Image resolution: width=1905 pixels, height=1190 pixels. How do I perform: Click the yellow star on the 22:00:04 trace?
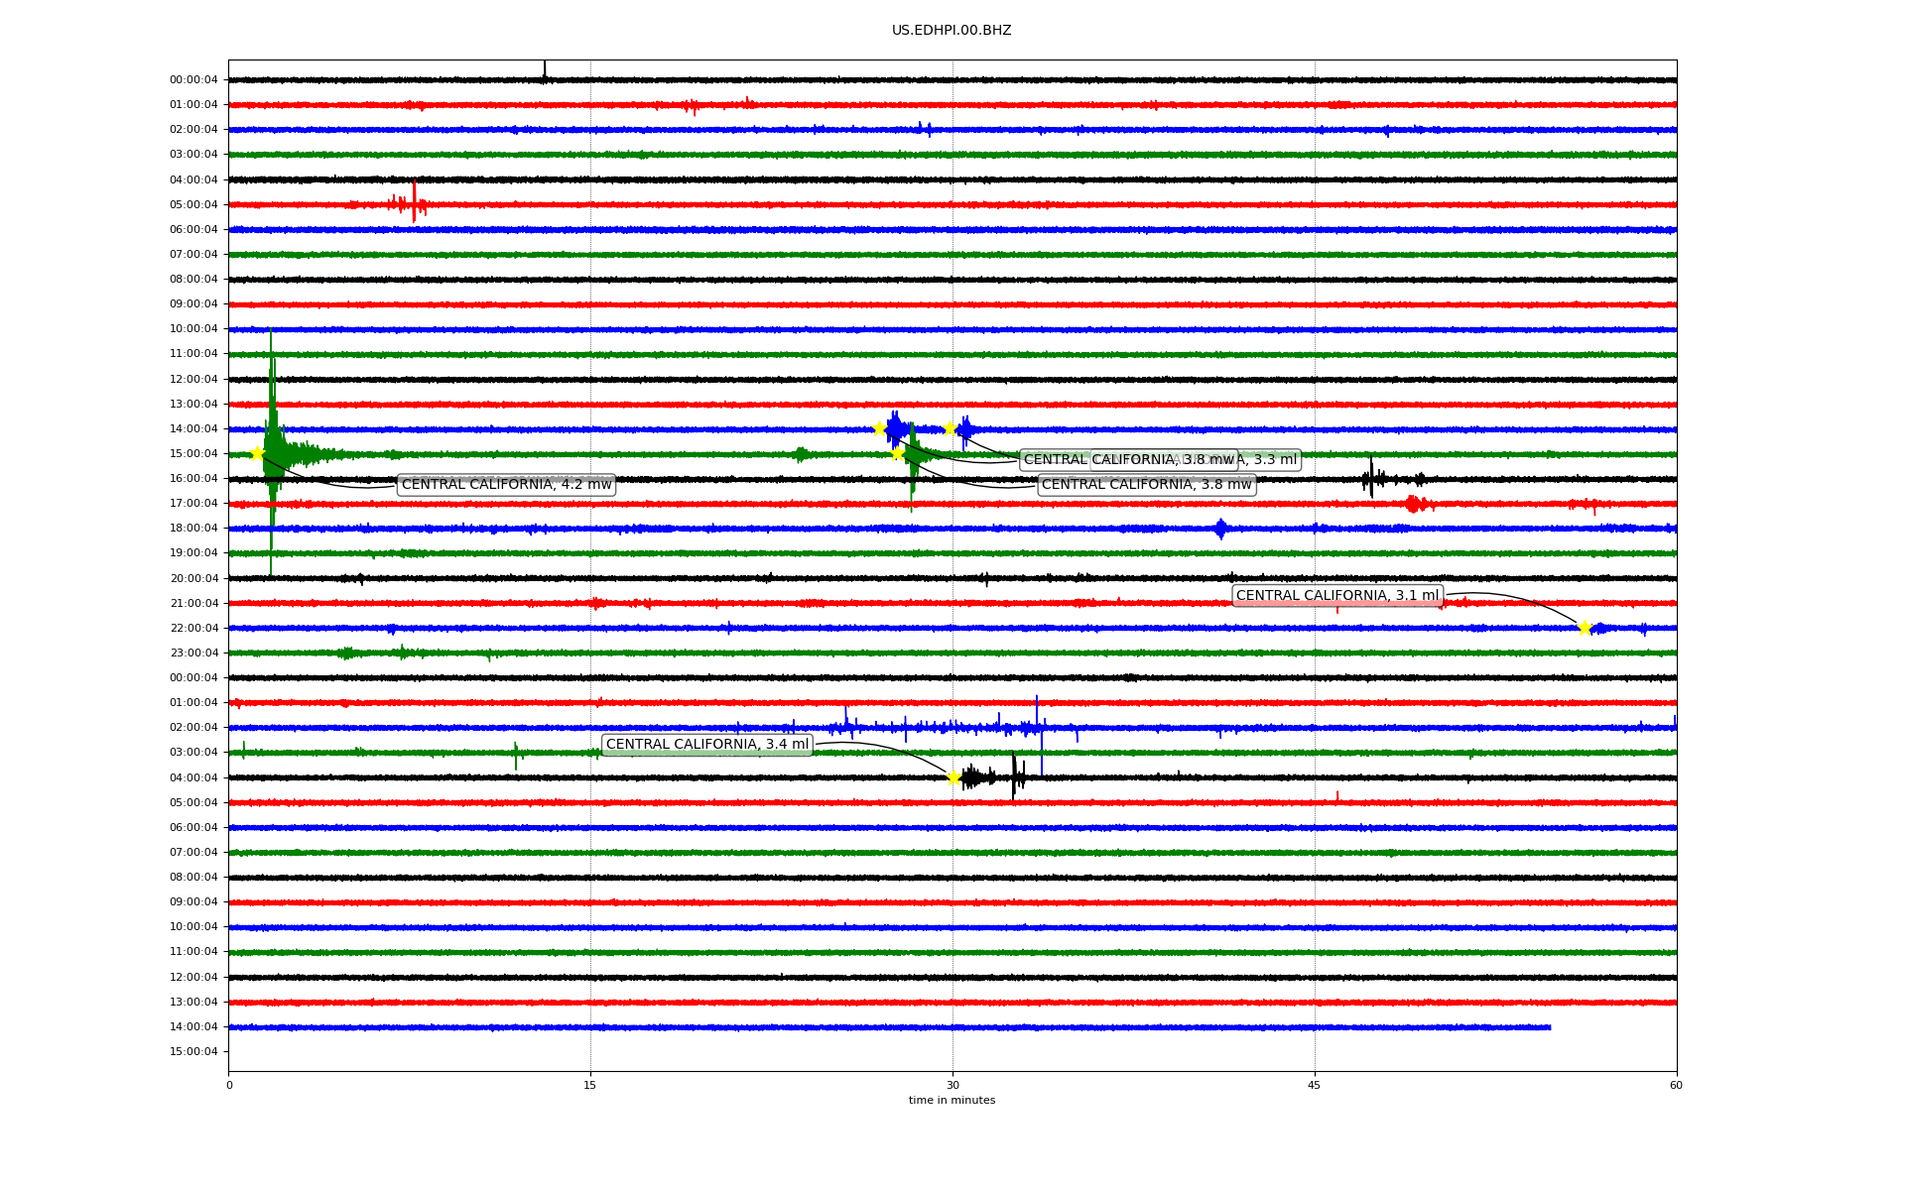(1585, 628)
